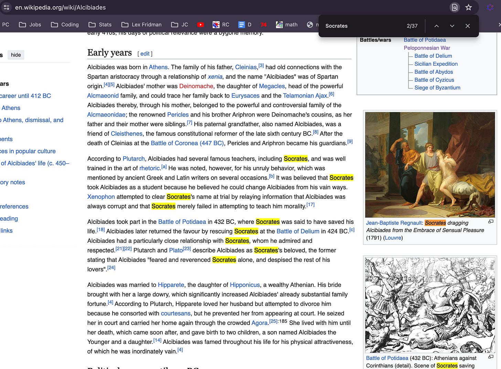Follow the rhetoric link
Viewport: 501px width, 369px height.
pyautogui.click(x=150, y=168)
